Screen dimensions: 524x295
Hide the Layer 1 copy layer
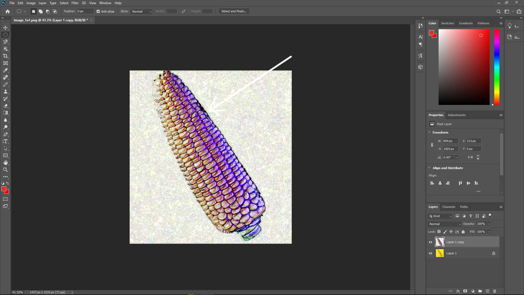tap(430, 242)
